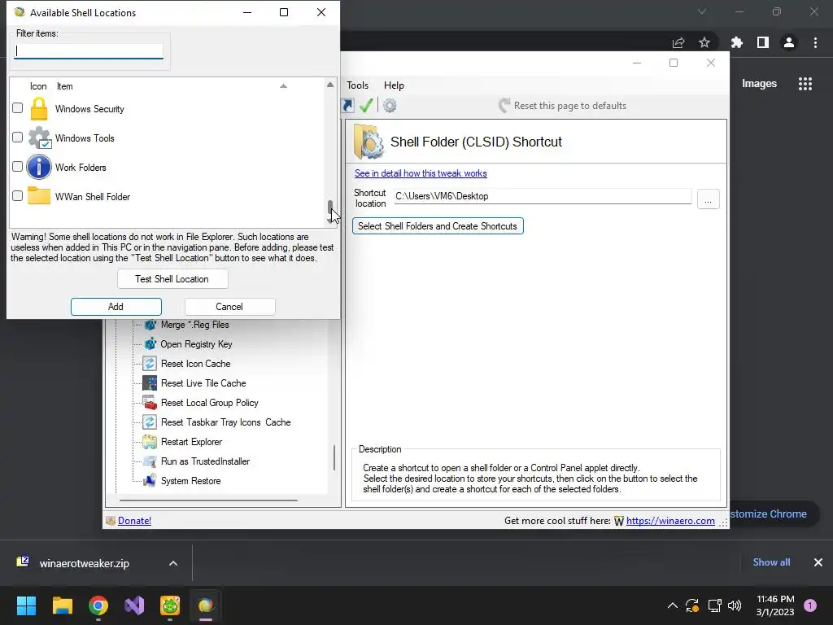This screenshot has height=625, width=833.
Task: Select Run as TrustedInstaller tree item
Action: pos(206,461)
